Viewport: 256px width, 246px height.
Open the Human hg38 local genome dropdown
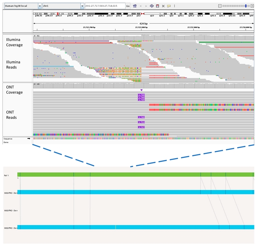pos(22,6)
